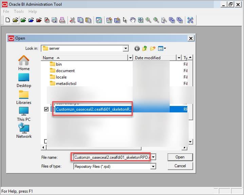This screenshot has height=195, width=244.
Task: Sort by the Date modified column header
Action: (155, 58)
